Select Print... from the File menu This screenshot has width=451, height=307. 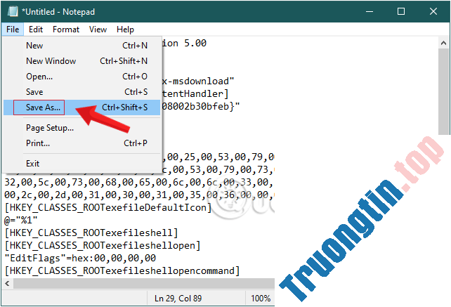[x=38, y=143]
